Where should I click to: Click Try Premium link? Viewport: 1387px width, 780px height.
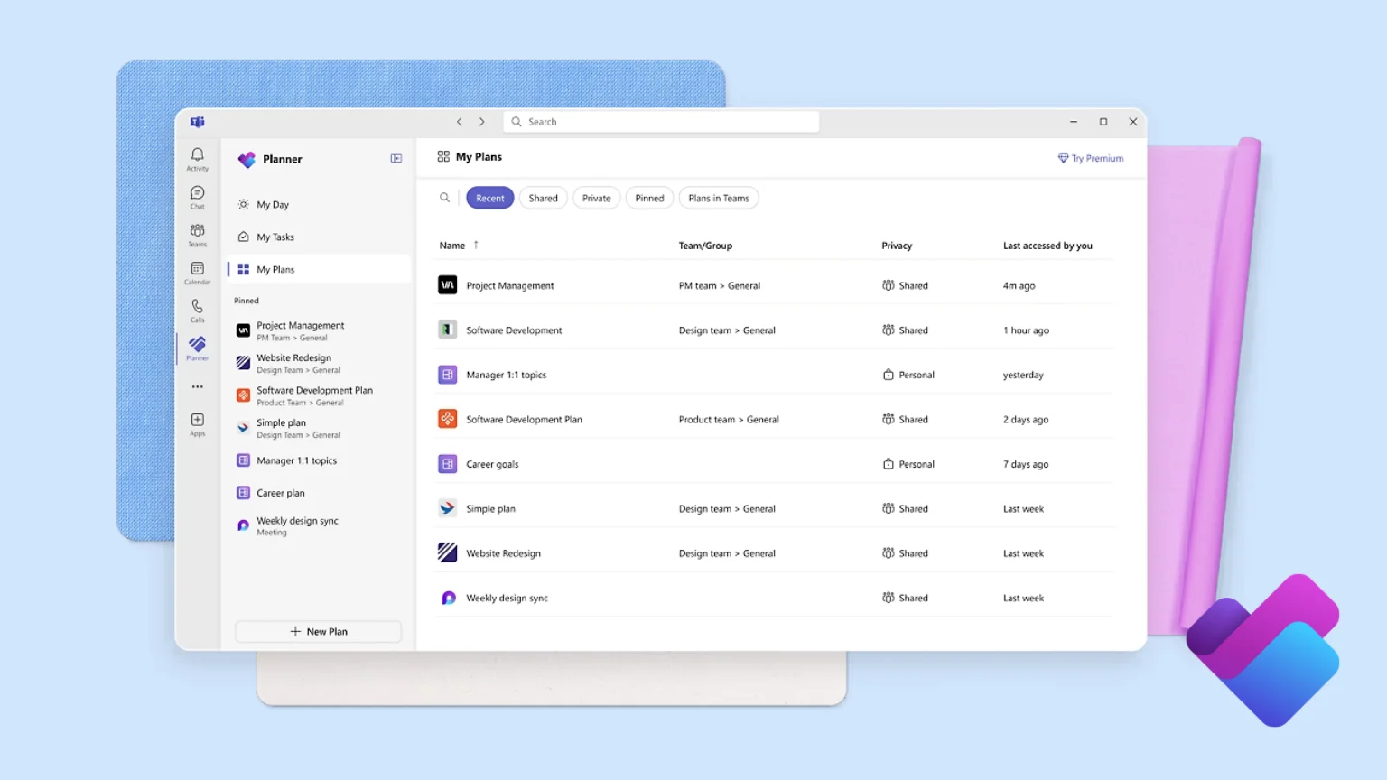[1091, 158]
